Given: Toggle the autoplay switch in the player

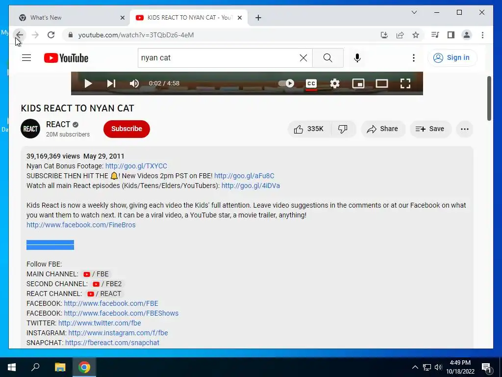Looking at the screenshot, I should 286,83.
